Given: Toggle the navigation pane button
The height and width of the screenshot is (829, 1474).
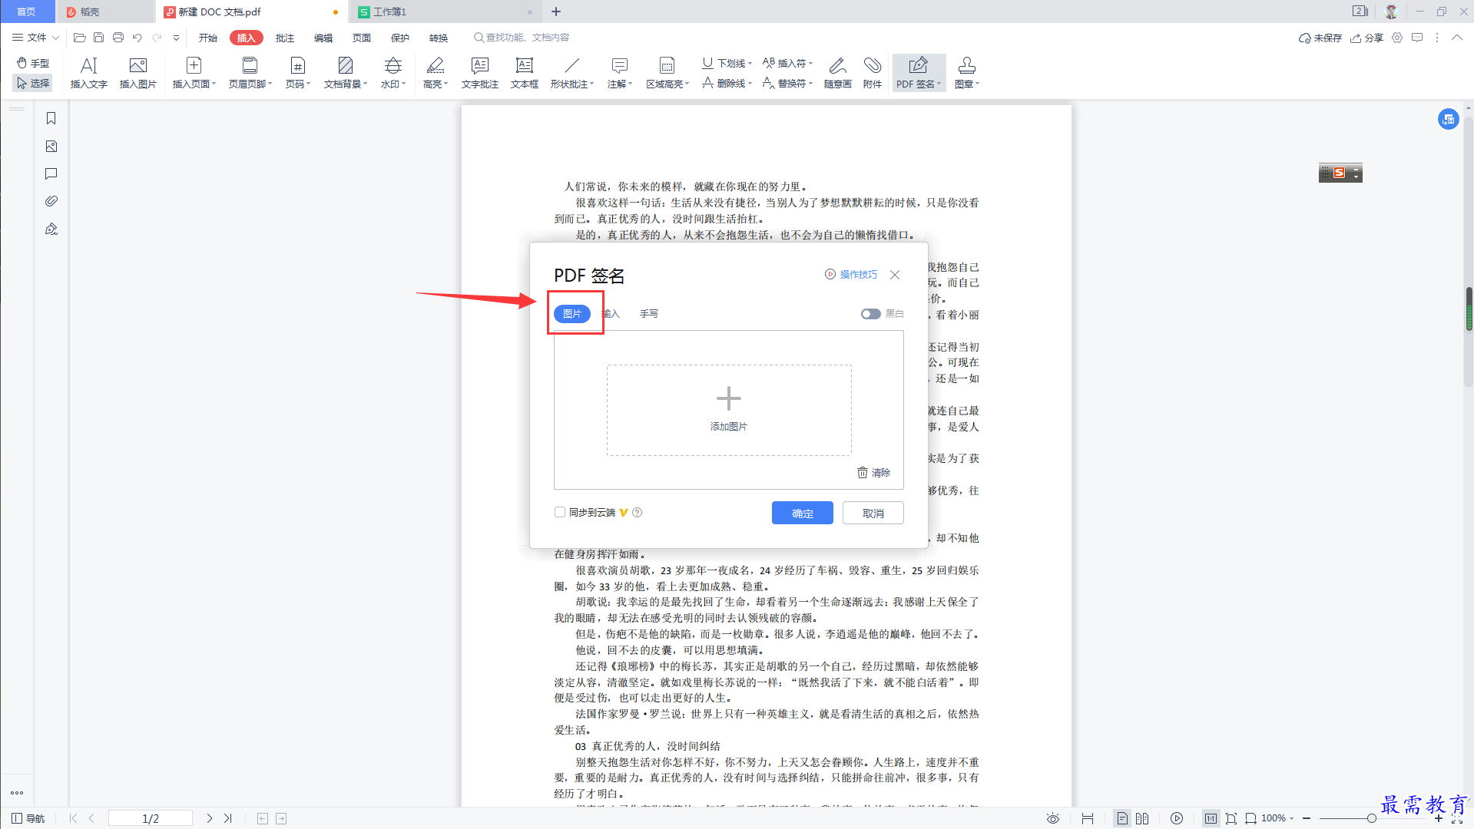Looking at the screenshot, I should coord(28,818).
